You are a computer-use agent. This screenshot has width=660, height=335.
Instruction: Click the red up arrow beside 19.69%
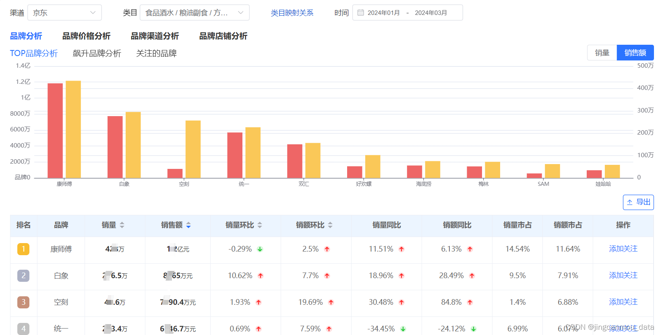click(331, 302)
